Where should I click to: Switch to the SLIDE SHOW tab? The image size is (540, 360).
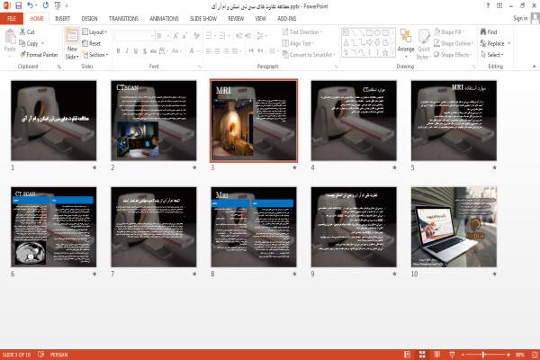[203, 19]
